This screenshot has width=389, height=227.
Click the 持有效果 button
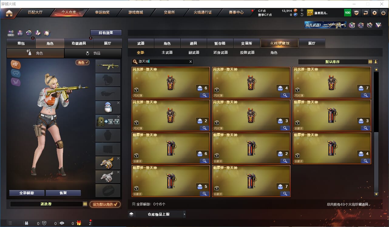106,33
